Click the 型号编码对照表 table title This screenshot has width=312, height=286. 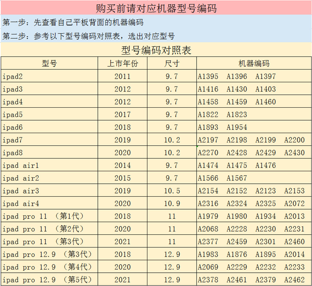(x=156, y=50)
